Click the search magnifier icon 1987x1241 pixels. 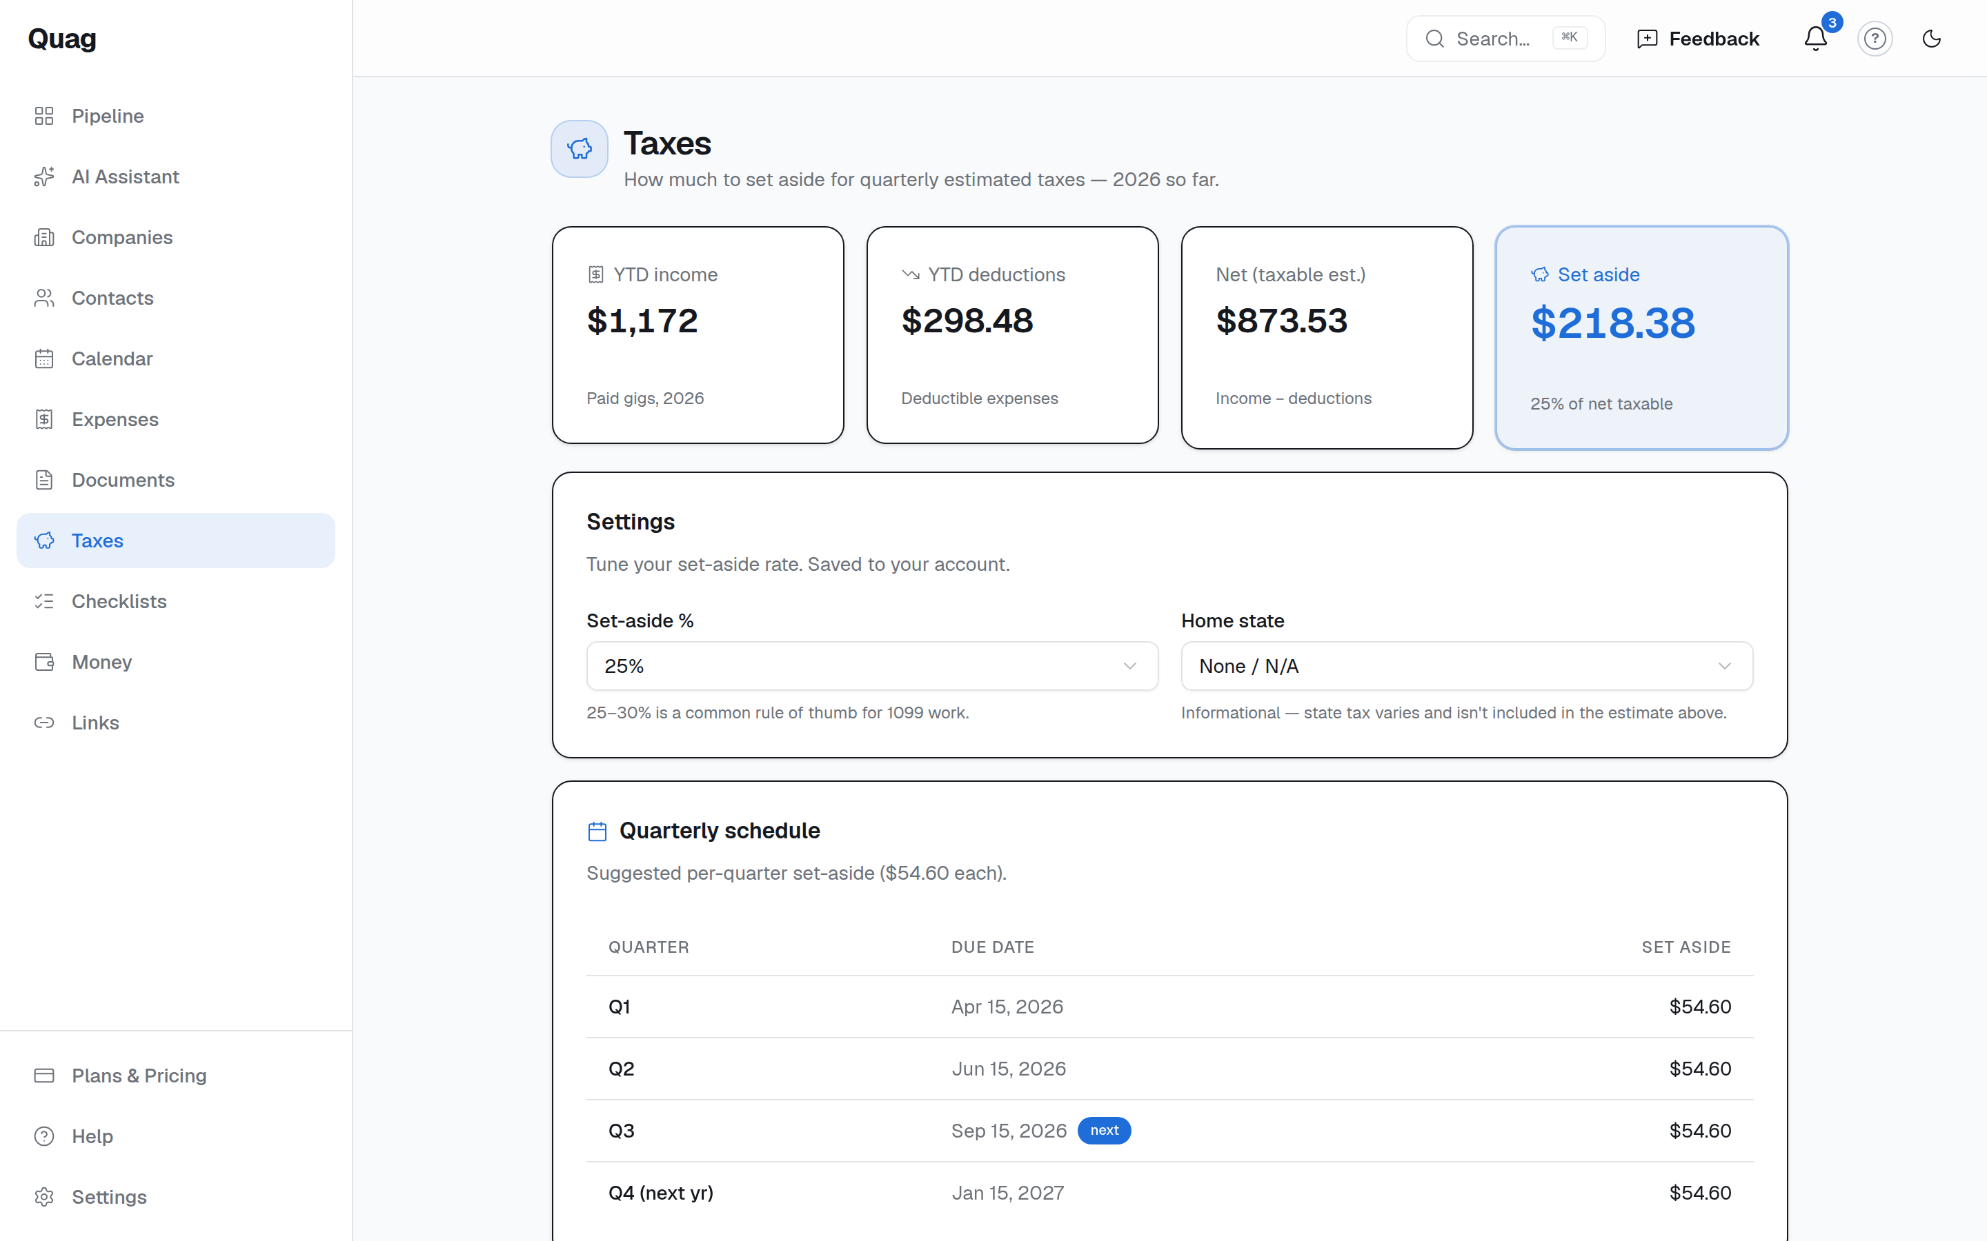coord(1434,39)
